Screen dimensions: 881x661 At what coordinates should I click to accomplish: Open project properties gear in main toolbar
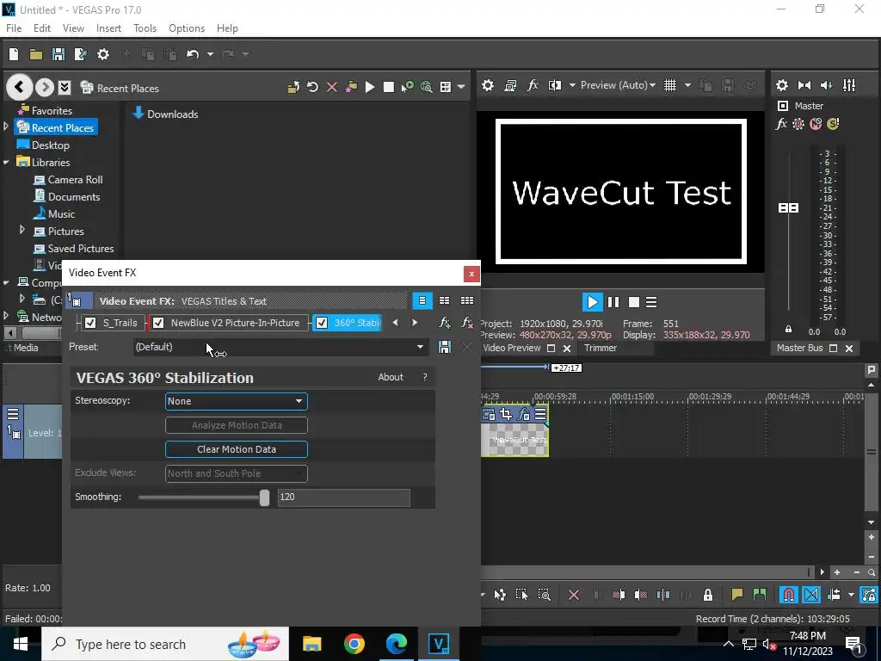(x=103, y=54)
